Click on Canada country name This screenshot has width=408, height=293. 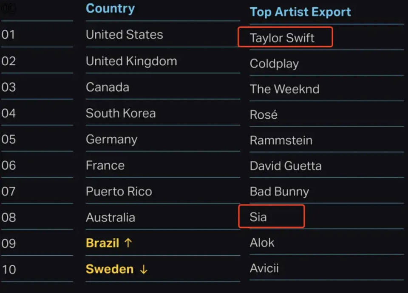click(x=108, y=87)
